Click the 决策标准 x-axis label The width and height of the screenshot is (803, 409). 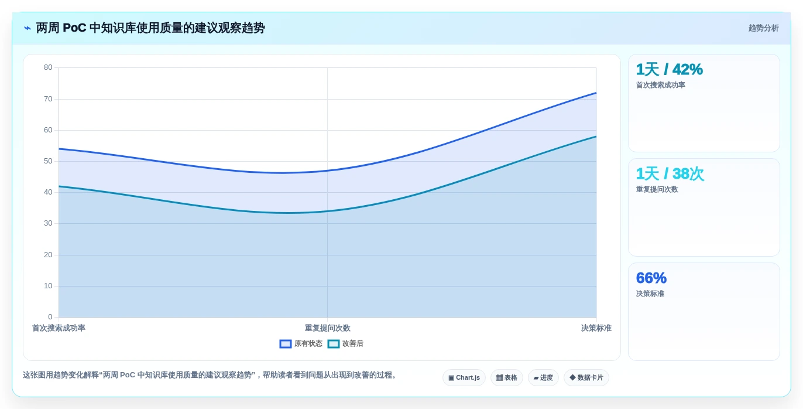point(596,328)
